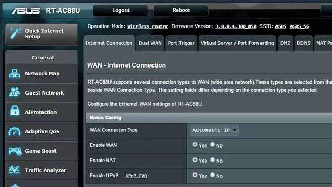Open Network Map menu label
This screenshot has height=187, width=332.
pos(42,74)
